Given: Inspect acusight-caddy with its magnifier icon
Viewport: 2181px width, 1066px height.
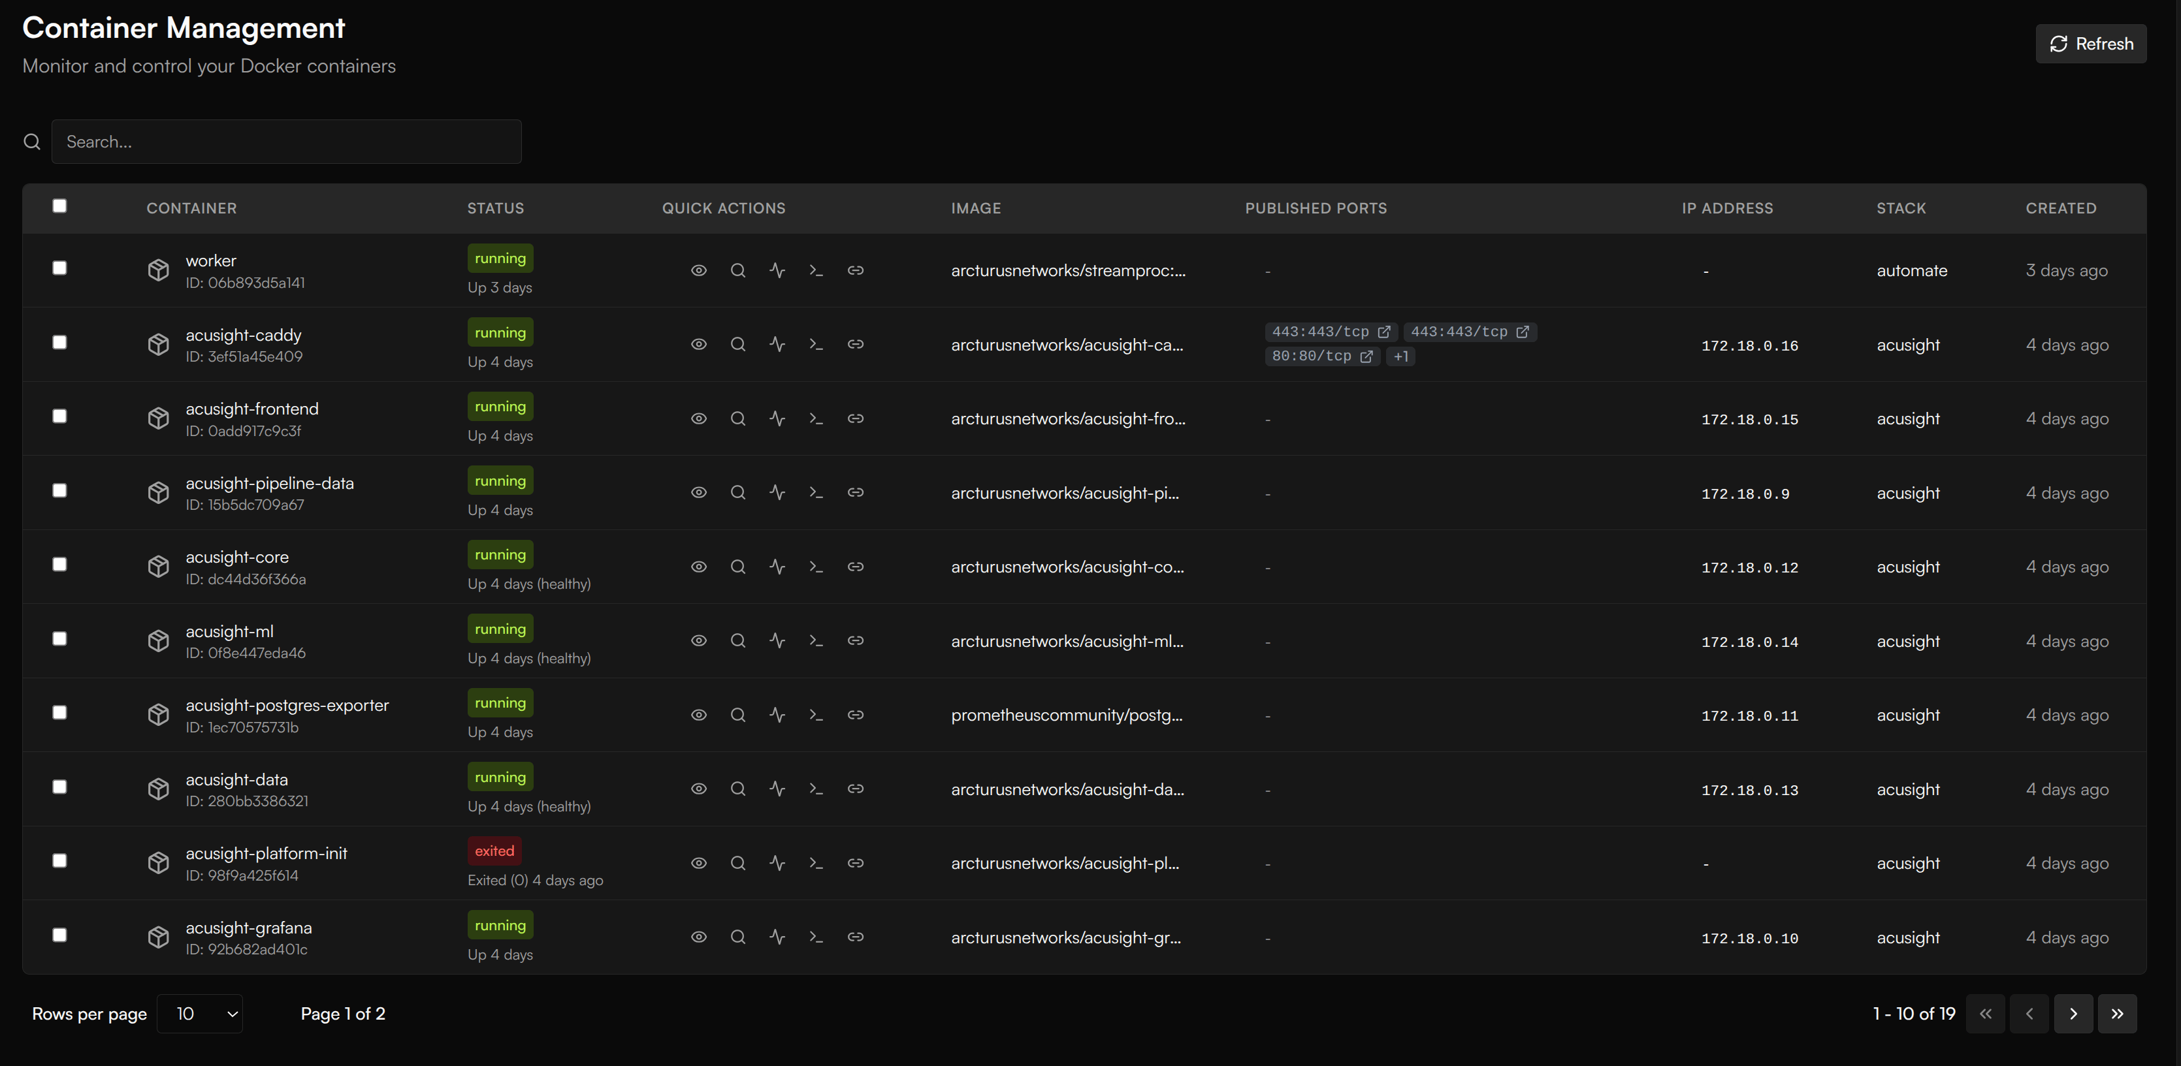Looking at the screenshot, I should coord(738,344).
